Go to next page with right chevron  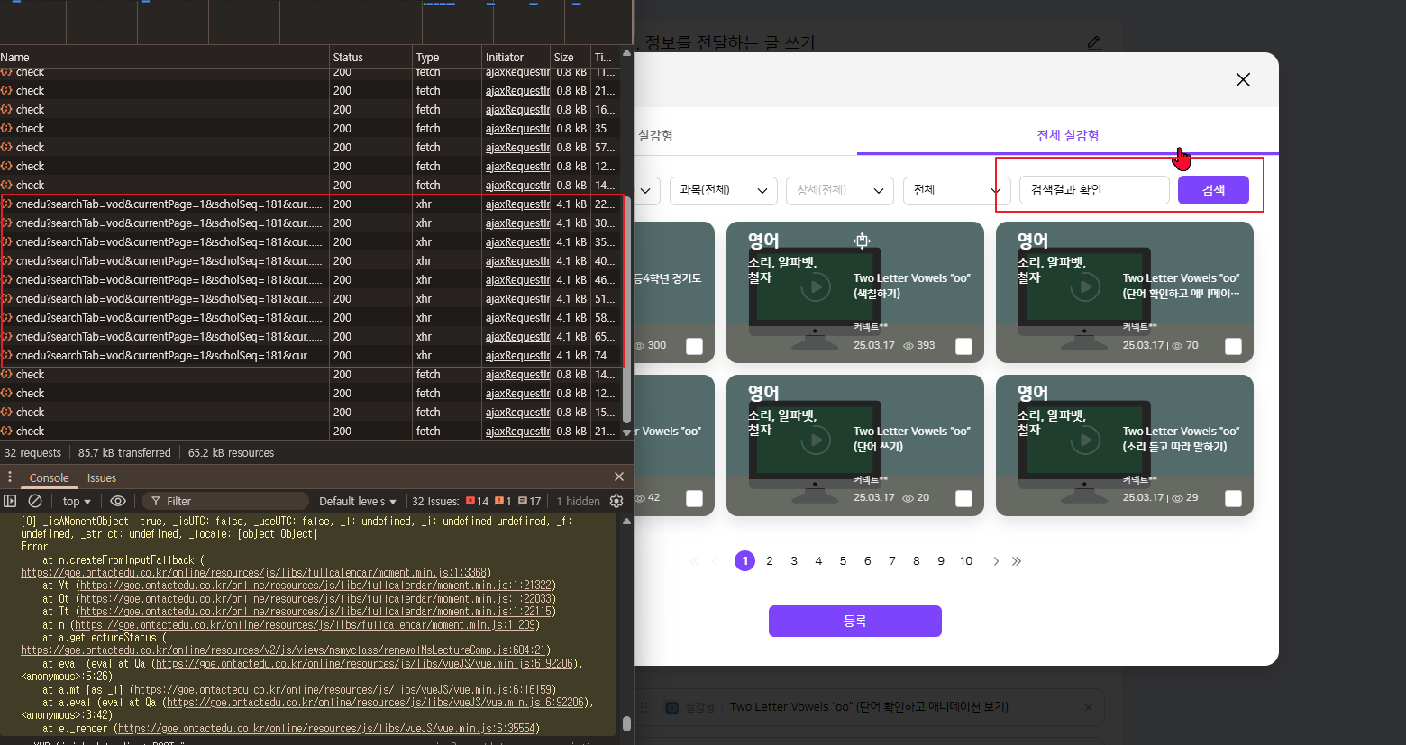(x=996, y=561)
